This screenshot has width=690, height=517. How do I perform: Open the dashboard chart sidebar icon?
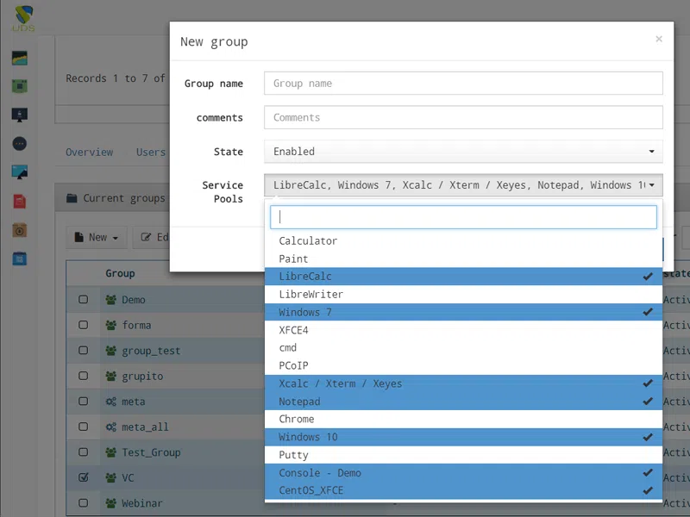click(20, 58)
